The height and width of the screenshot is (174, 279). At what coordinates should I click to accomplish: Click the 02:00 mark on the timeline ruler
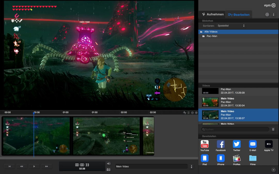(124, 112)
